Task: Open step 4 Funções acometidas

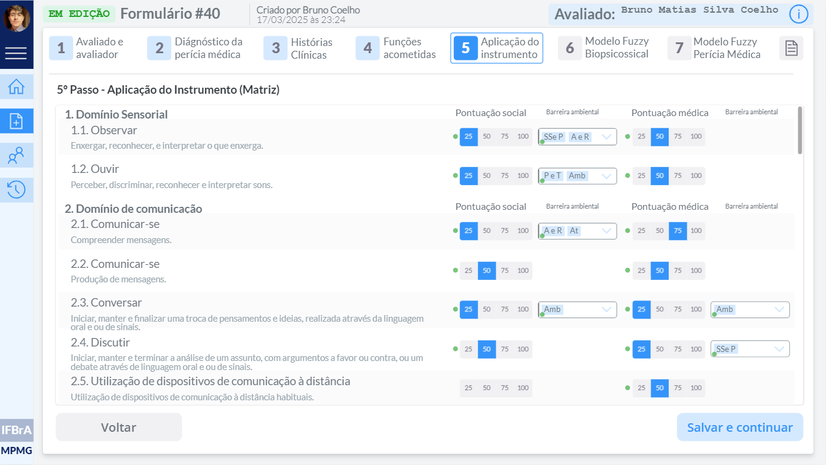Action: tap(397, 48)
